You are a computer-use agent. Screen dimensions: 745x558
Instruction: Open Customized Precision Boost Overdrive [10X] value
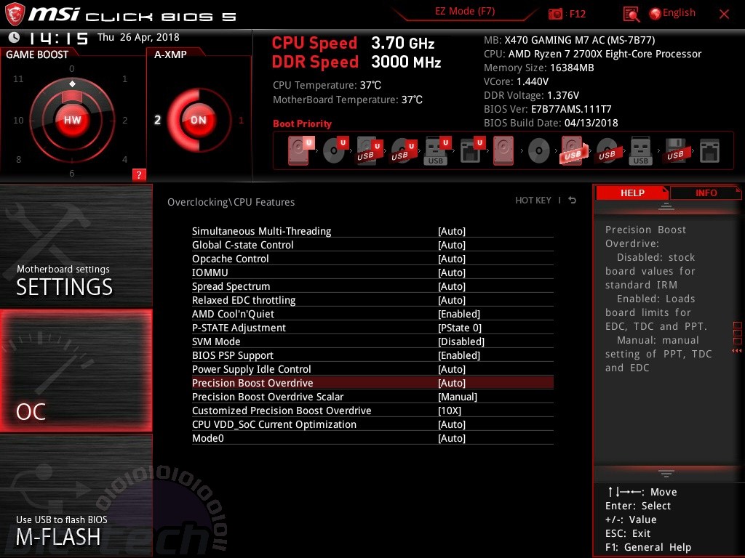click(450, 410)
